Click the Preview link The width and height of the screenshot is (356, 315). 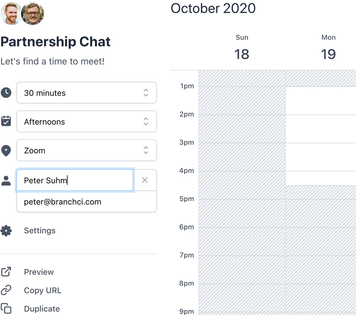pos(39,272)
